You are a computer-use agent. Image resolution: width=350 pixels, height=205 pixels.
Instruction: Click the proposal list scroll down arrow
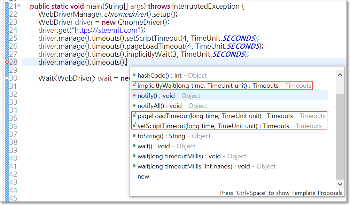(x=340, y=184)
